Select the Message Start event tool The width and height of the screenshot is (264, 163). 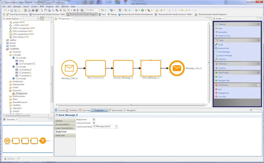[x=224, y=81]
